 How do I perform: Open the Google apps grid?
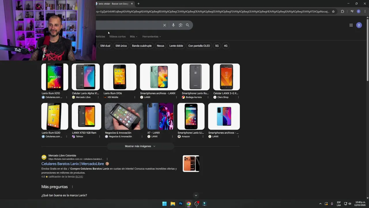351,25
